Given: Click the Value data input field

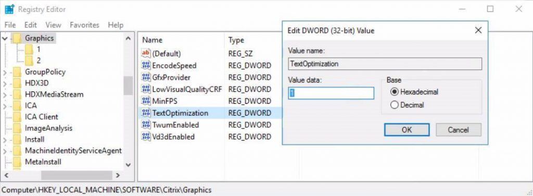Looking at the screenshot, I should pos(331,93).
